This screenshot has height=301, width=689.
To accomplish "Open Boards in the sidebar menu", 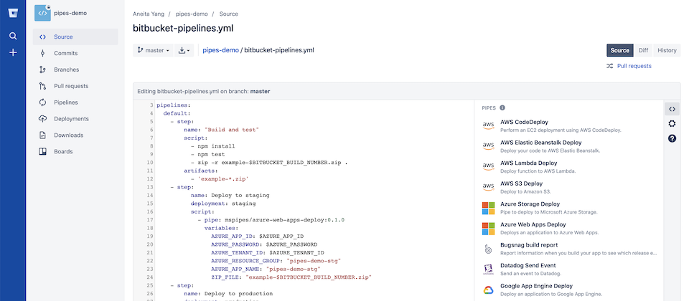I will 75,151.
